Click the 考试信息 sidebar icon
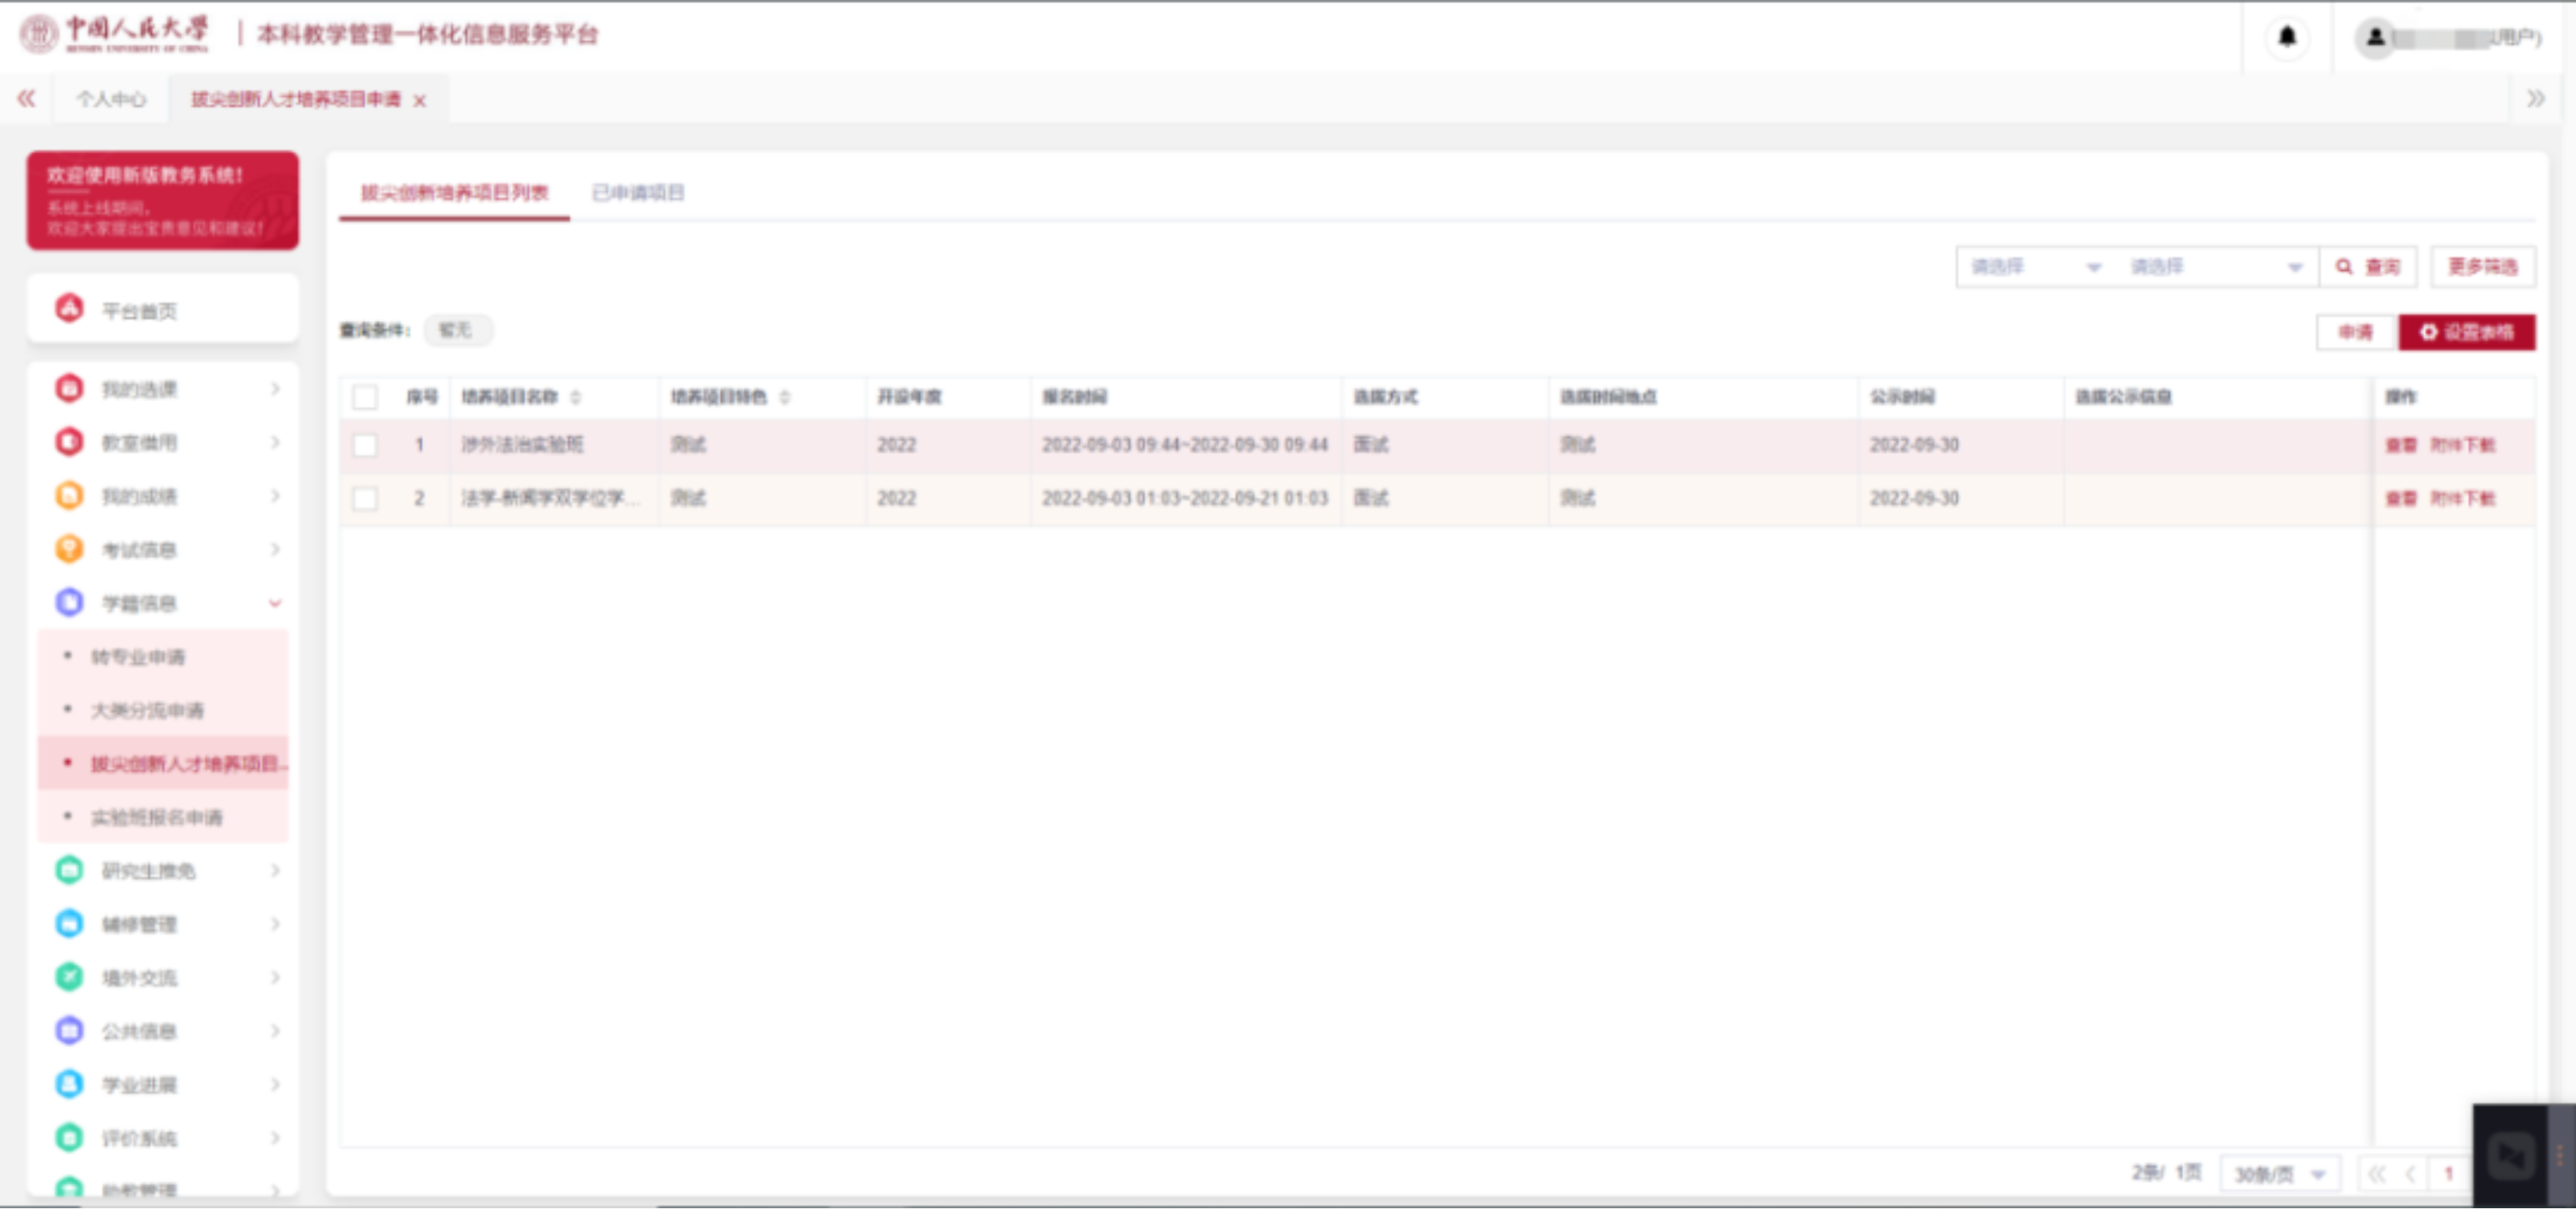The height and width of the screenshot is (1209, 2576). 69,548
